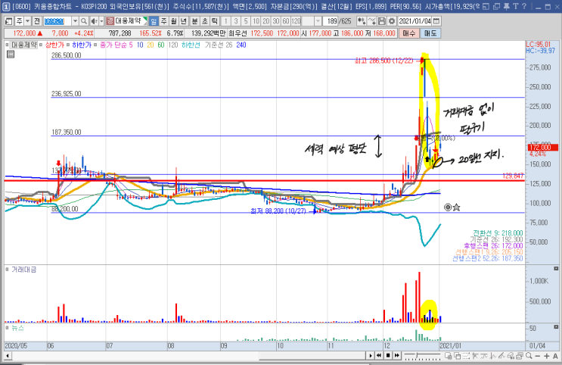
Task: Close the 거래대금 panel with its corner icon
Action: pyautogui.click(x=556, y=269)
